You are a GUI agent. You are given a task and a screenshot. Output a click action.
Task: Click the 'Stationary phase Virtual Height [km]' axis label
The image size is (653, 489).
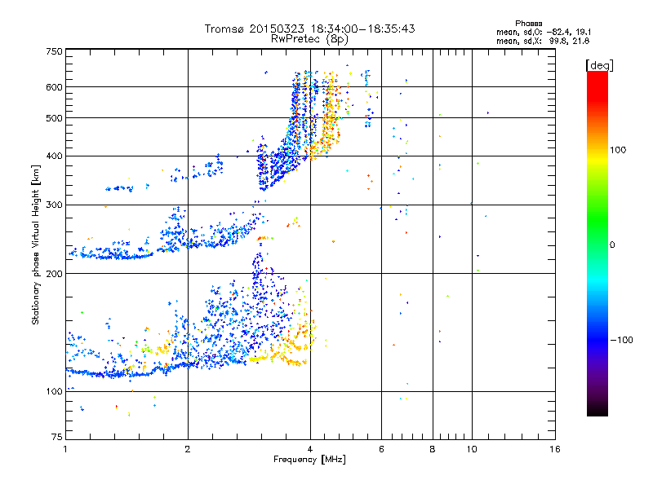point(36,244)
